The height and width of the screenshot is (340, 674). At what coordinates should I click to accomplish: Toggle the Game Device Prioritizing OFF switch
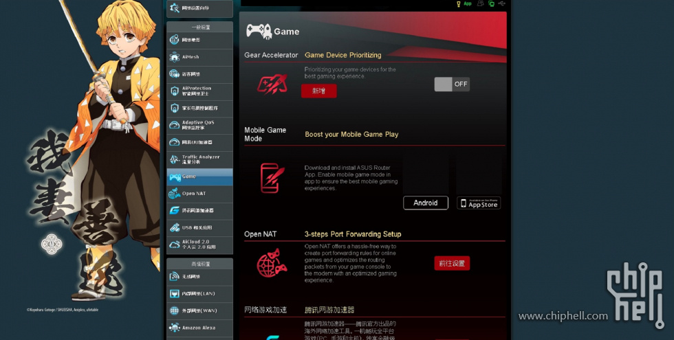tap(452, 84)
